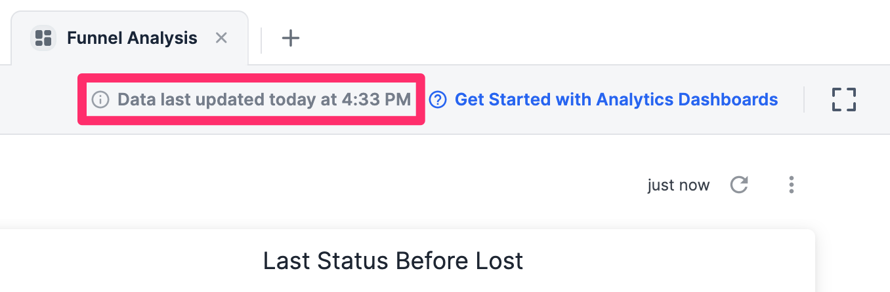Click blank gray toolbar area left of the info icon
Image resolution: width=890 pixels, height=292 pixels.
coord(39,100)
